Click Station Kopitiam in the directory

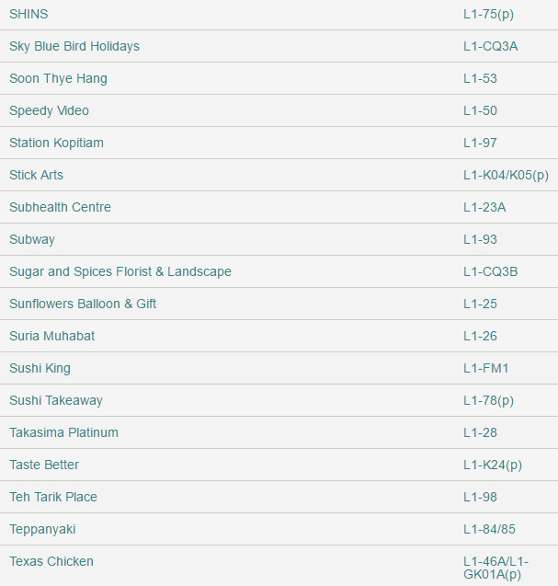[56, 144]
